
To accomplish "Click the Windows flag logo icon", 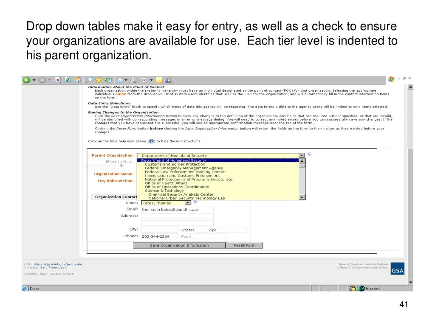I will pyautogui.click(x=391, y=79).
